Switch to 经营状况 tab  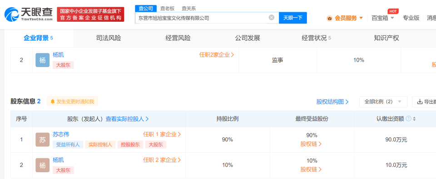(317, 39)
